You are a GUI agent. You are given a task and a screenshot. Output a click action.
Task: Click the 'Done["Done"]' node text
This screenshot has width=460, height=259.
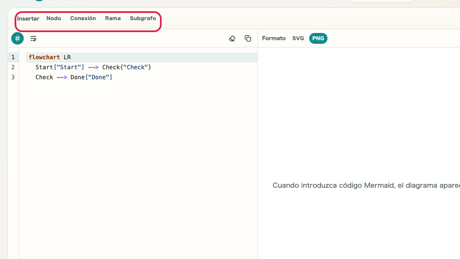91,77
